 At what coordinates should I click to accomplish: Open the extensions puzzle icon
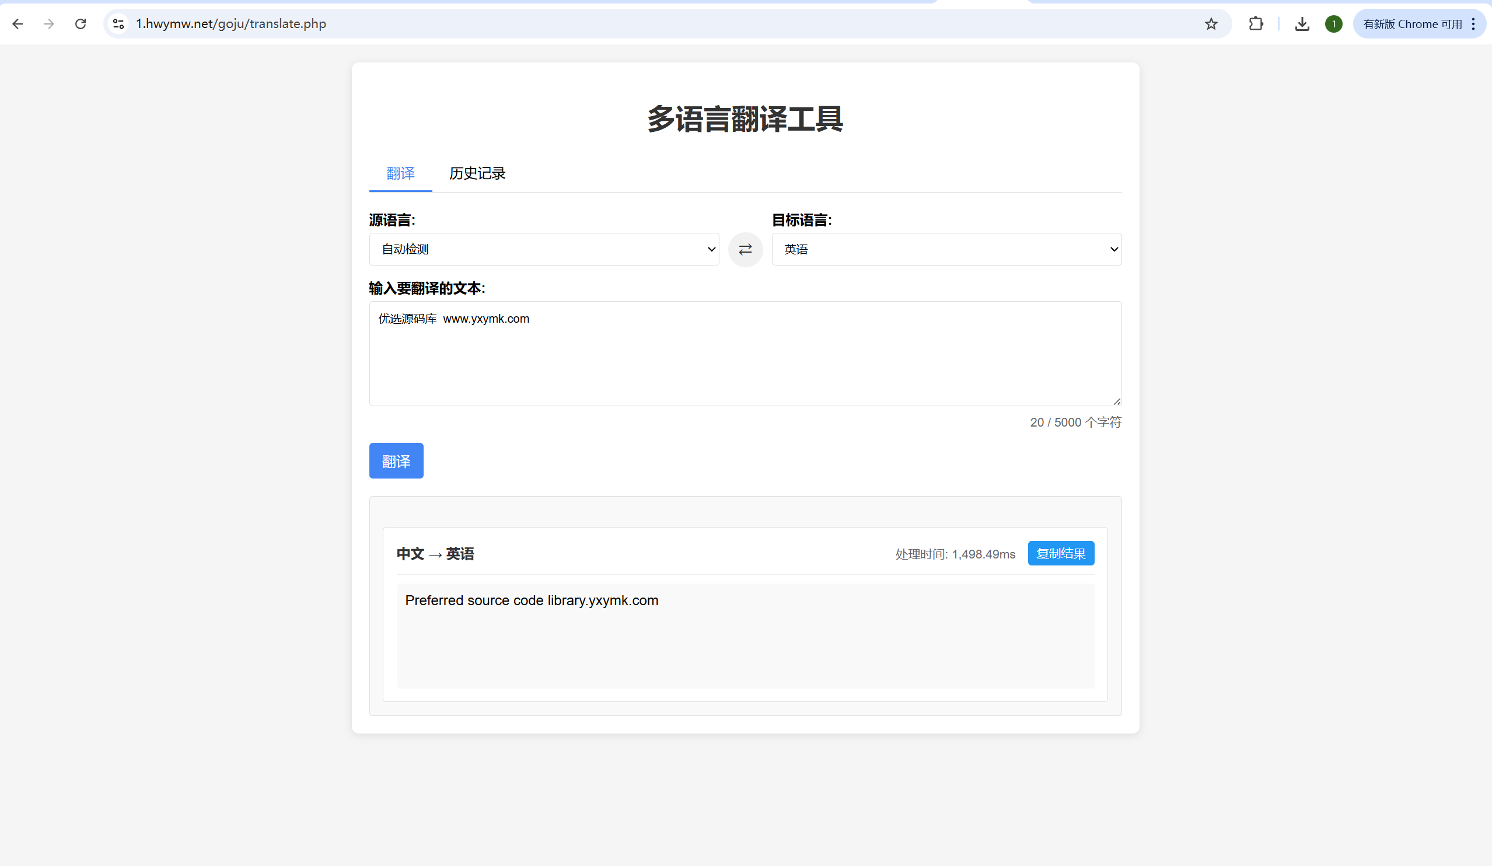[1255, 24]
